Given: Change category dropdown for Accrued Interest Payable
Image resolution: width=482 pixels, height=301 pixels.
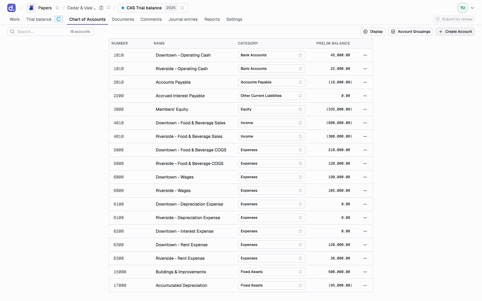Looking at the screenshot, I should 271,96.
